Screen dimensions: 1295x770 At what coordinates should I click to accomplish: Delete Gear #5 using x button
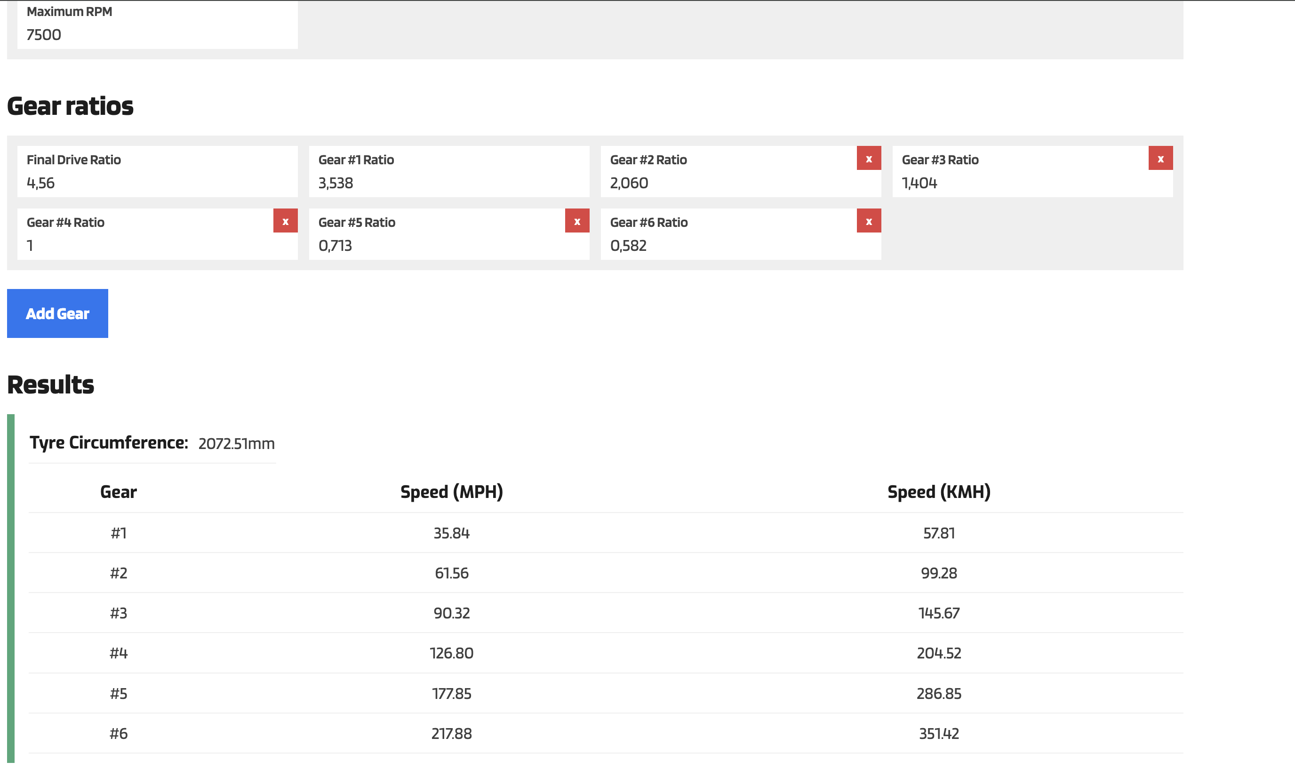[577, 221]
